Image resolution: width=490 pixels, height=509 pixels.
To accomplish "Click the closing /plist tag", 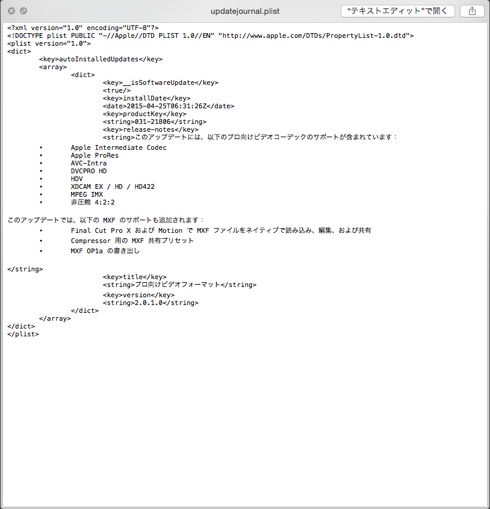I will pyautogui.click(x=23, y=334).
